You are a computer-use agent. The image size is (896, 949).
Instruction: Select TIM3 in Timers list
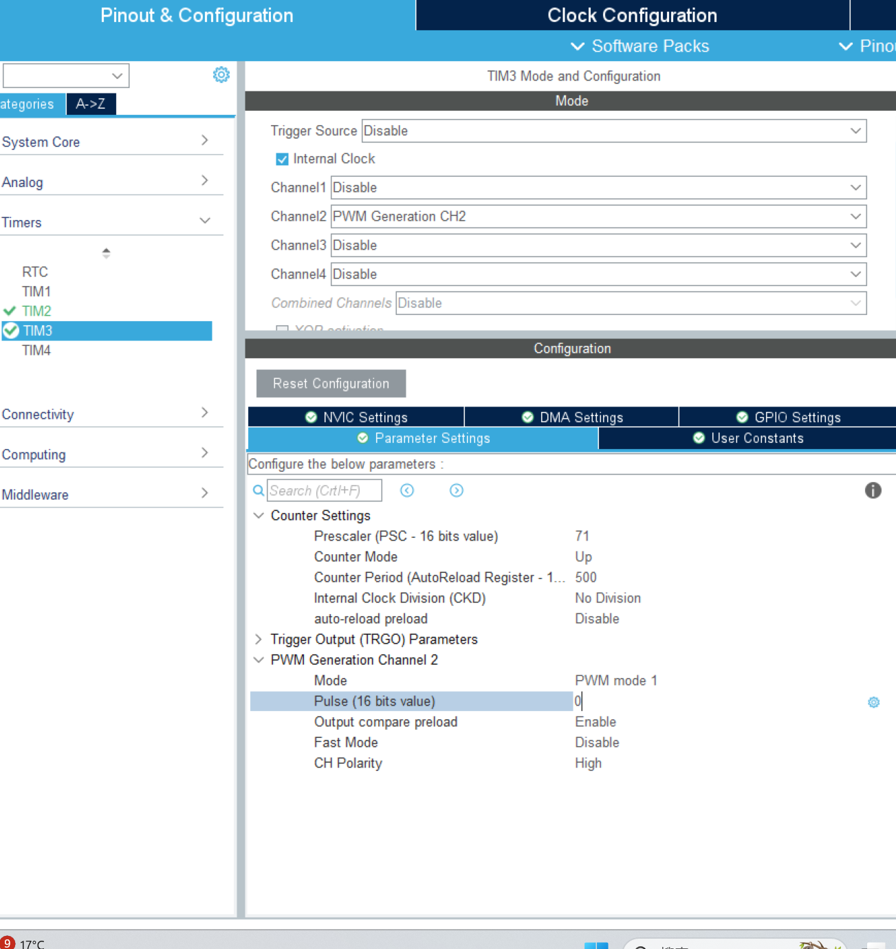[107, 331]
